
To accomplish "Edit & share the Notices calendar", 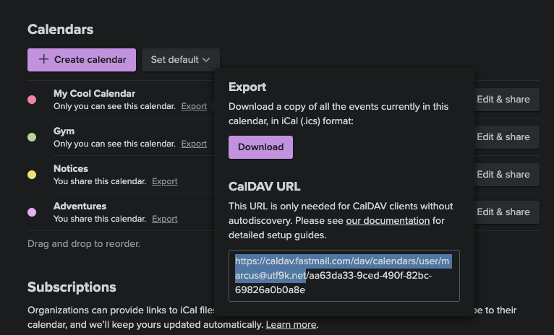I will [x=507, y=175].
